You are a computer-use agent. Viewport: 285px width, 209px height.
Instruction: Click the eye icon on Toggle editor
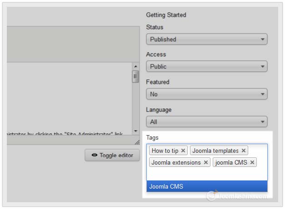click(x=95, y=155)
